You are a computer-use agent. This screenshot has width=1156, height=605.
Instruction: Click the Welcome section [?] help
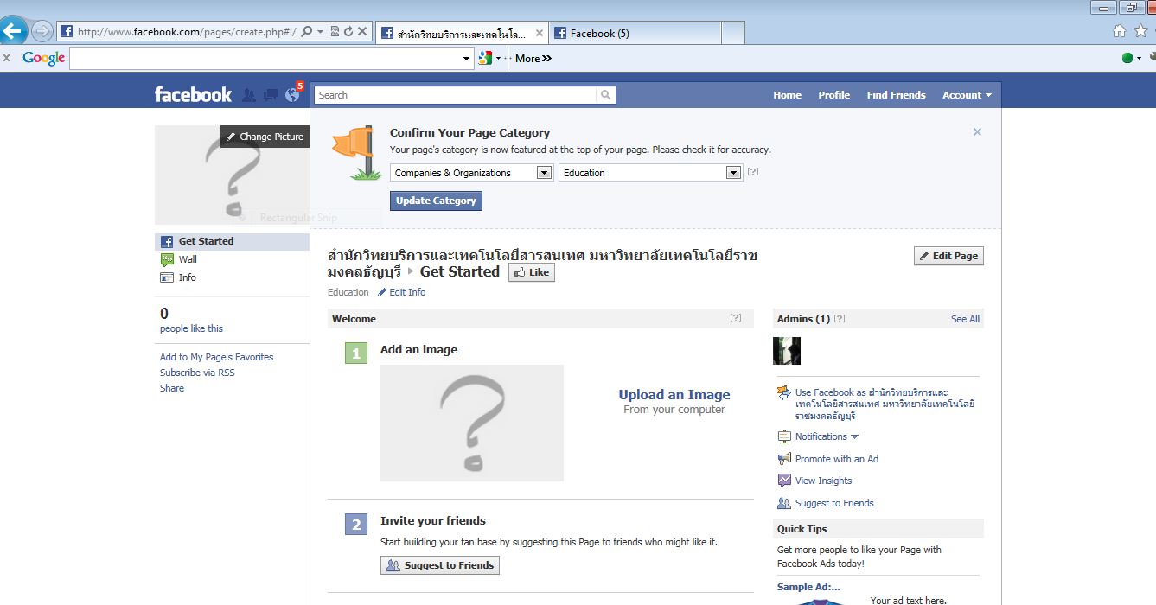[x=736, y=318]
